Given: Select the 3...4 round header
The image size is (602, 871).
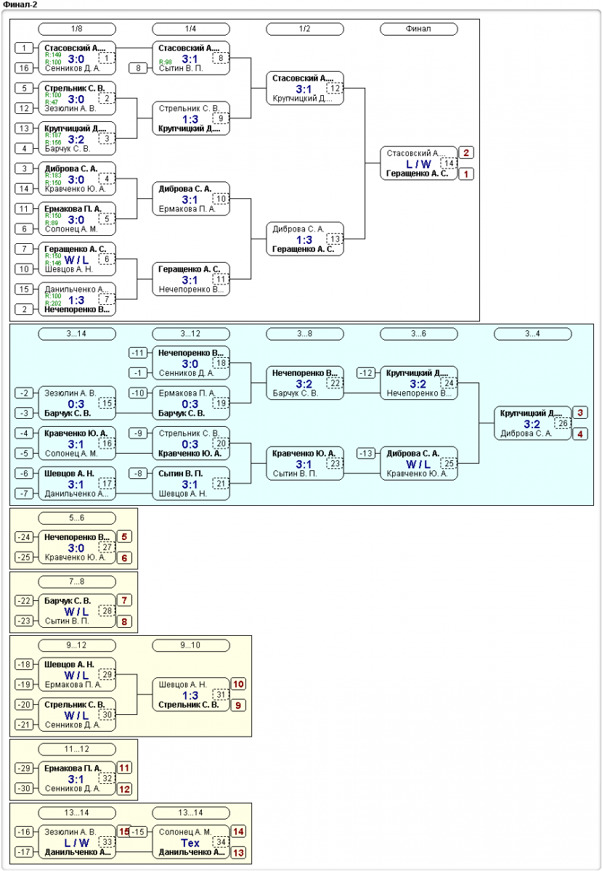Looking at the screenshot, I should pos(533,334).
